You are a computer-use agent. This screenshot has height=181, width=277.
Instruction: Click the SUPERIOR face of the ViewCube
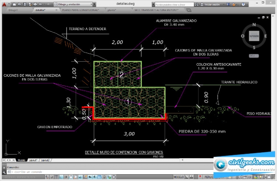pos(254,36)
